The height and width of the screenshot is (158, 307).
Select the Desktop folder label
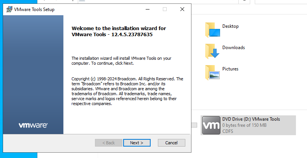point(230,26)
